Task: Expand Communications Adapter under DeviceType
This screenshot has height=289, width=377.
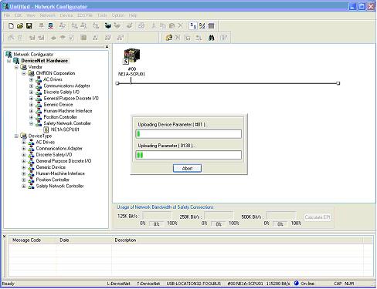Action: (x=24, y=149)
